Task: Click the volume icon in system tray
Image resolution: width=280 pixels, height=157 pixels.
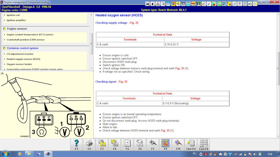Action: click(255, 154)
